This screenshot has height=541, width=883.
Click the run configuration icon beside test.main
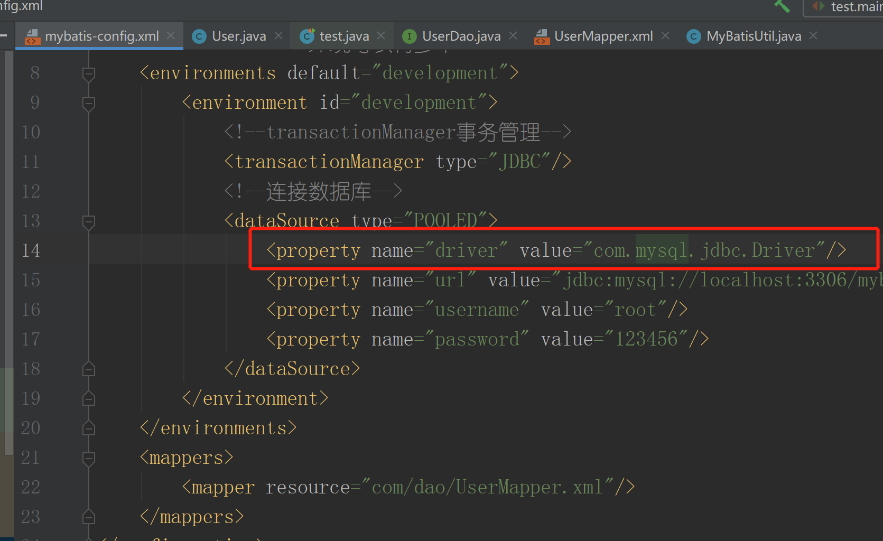pyautogui.click(x=817, y=7)
